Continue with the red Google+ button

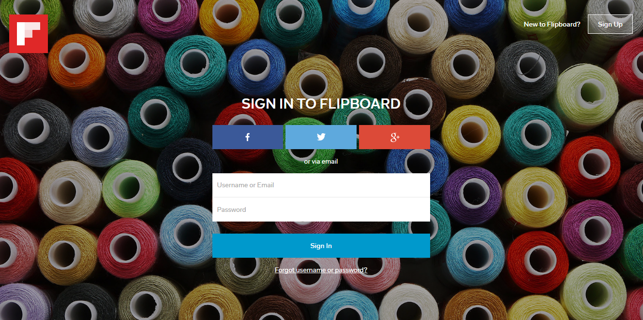[394, 137]
